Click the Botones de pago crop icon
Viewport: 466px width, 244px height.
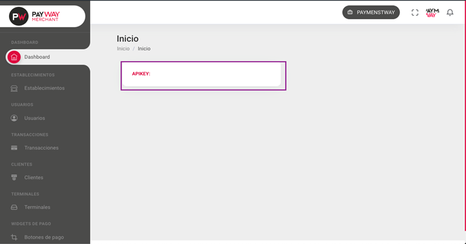pos(14,237)
